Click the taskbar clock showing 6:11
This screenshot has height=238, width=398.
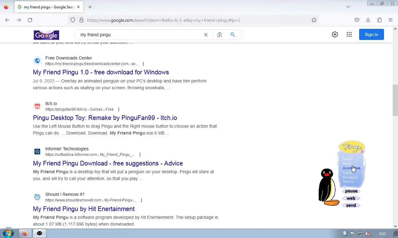point(383,234)
